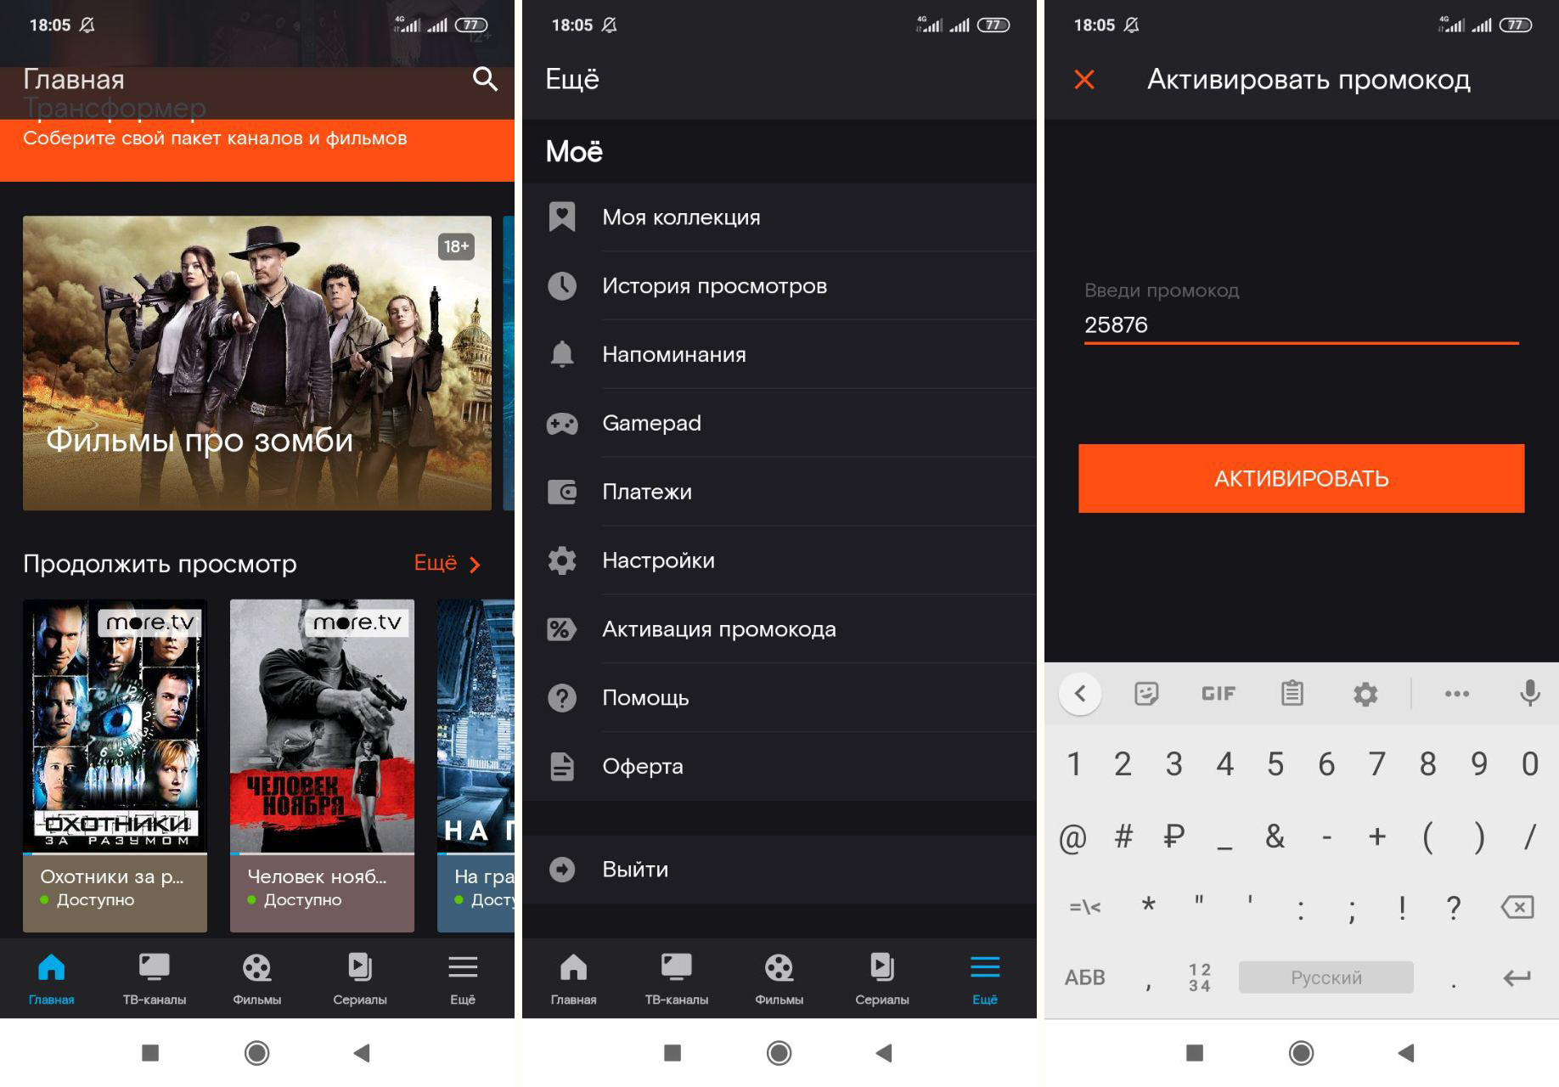Tap the Оферта document icon
Viewport: 1559px width, 1087px height.
tap(561, 766)
